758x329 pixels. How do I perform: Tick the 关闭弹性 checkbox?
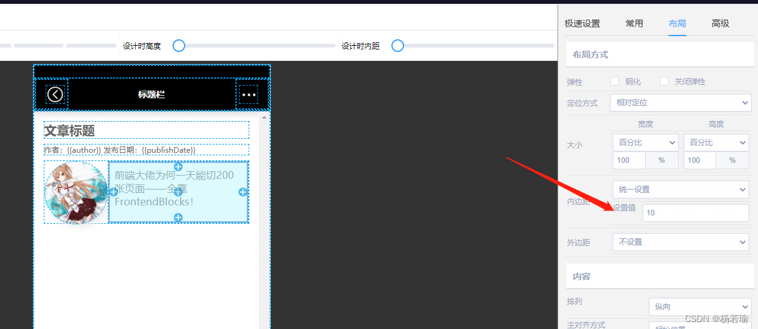coord(664,81)
